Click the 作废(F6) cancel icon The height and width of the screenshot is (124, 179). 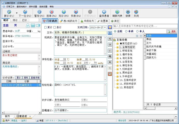(76, 12)
